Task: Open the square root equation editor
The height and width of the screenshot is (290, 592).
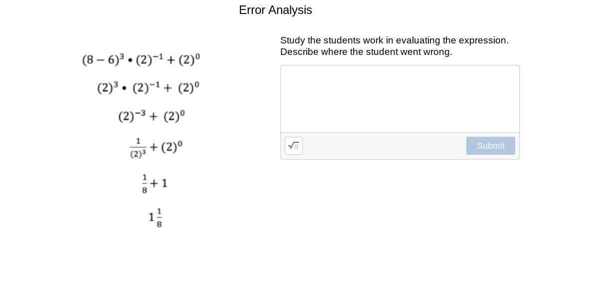Action: (x=294, y=146)
